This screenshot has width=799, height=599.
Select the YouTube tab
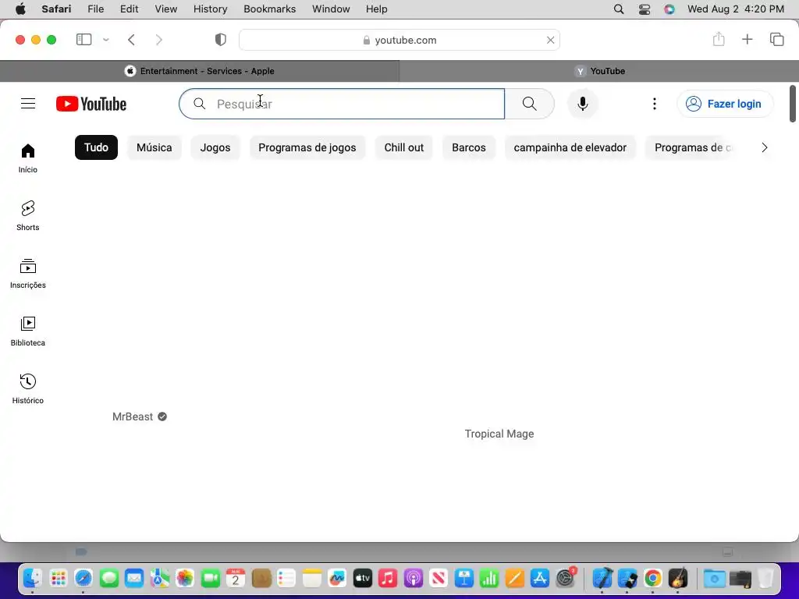(x=599, y=71)
